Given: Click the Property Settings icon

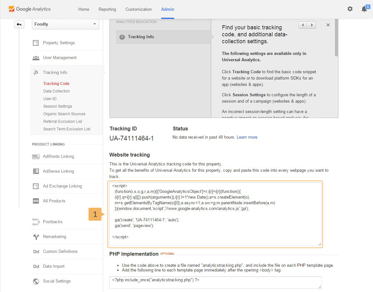Looking at the screenshot, I should click(36, 43).
